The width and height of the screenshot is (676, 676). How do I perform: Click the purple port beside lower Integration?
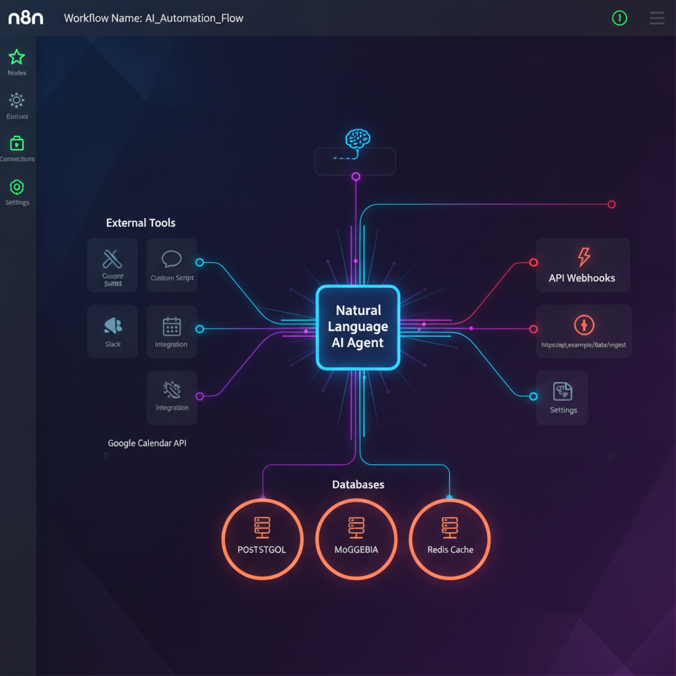199,396
